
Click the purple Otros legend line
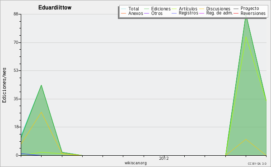point(146,13)
